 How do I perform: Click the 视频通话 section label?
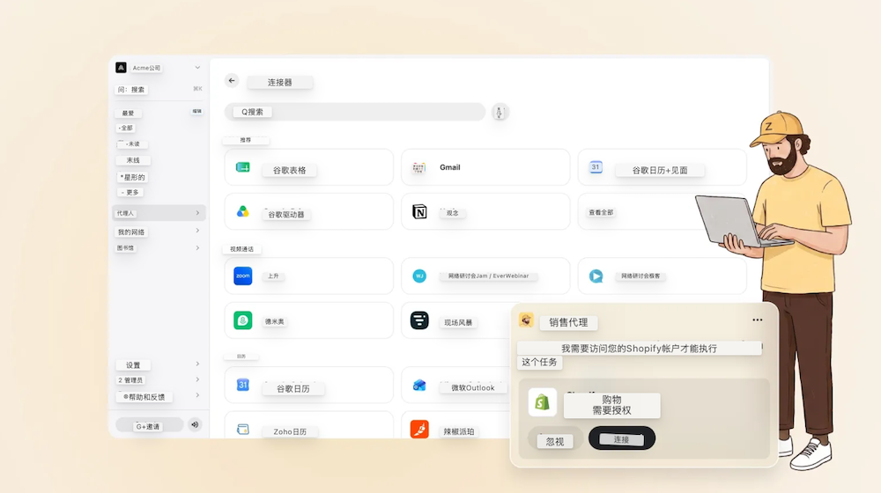pos(241,249)
